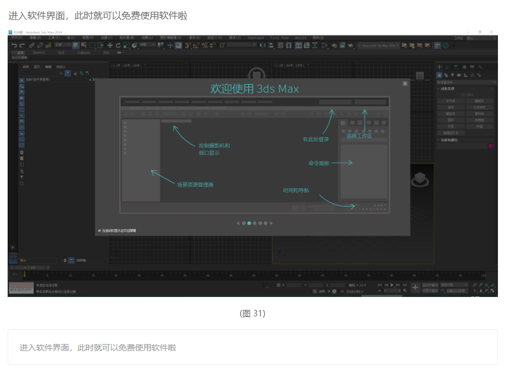Uncheck show welcome screen at startup
This screenshot has width=505, height=374.
pyautogui.click(x=99, y=231)
